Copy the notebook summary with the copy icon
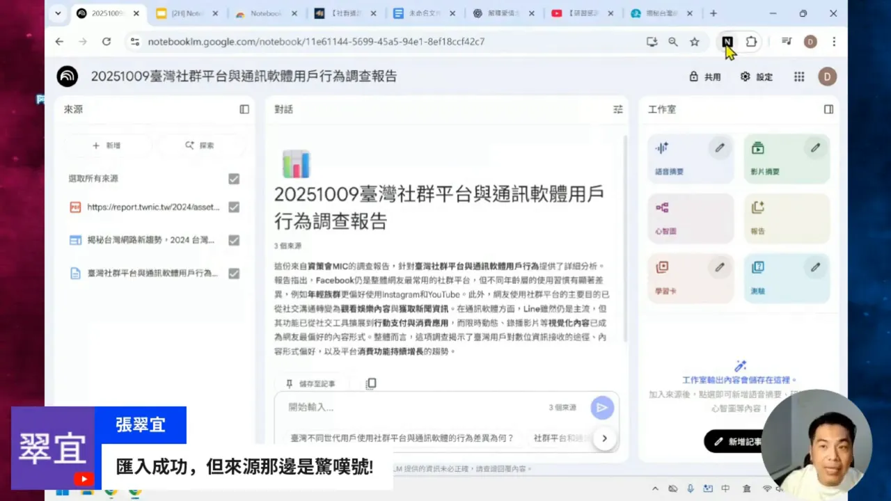891x501 pixels. 371,383
